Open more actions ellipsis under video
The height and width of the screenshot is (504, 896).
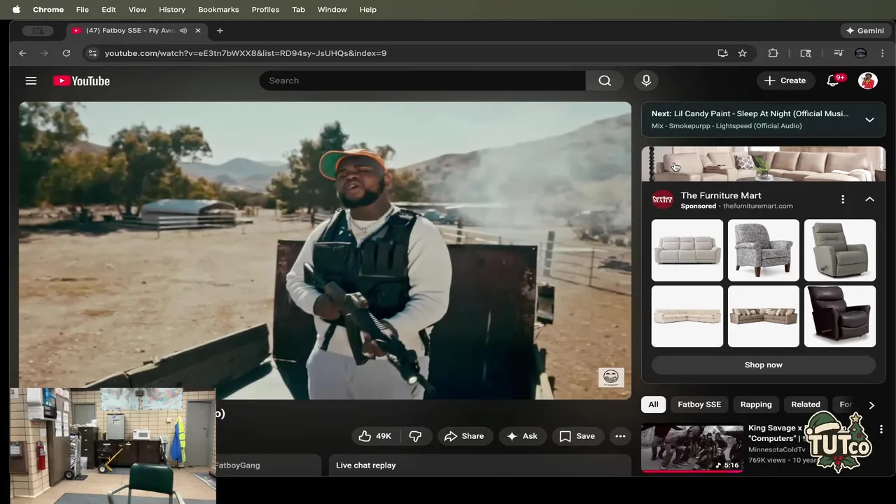pos(620,436)
